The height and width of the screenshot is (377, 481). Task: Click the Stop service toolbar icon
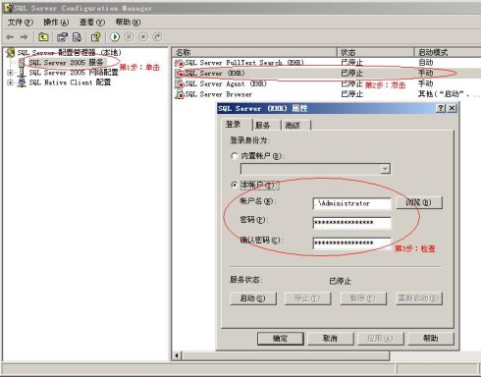(143, 36)
